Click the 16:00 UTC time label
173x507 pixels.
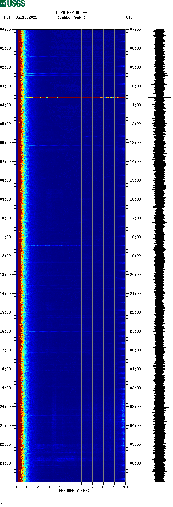coord(135,199)
